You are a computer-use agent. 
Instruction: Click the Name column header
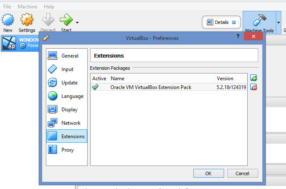162,79
